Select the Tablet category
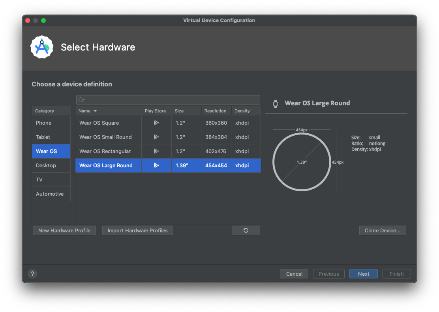This screenshot has height=312, width=439. pyautogui.click(x=51, y=137)
